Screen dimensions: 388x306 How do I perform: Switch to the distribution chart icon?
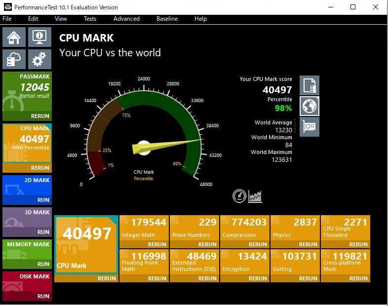coord(255,196)
